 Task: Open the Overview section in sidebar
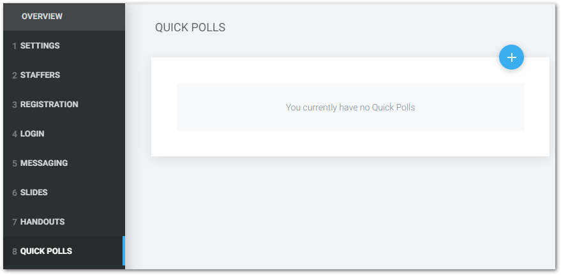(x=64, y=17)
